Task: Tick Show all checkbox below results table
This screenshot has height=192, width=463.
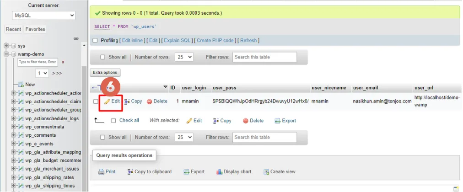Action: pyautogui.click(x=103, y=138)
